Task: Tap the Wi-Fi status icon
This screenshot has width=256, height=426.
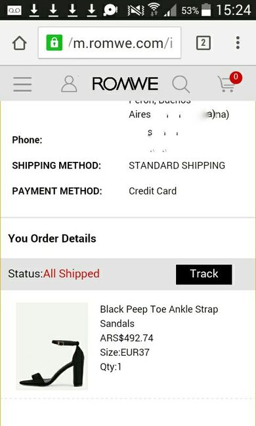Action: [154, 10]
